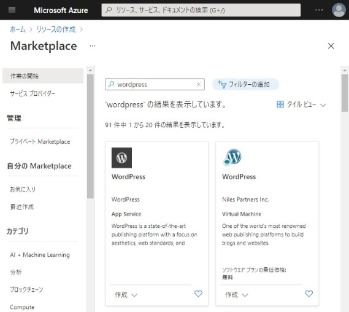Viewport: 349px width, 312px height.
Task: Click the results pane scrollbar thumb
Action: [x=345, y=93]
